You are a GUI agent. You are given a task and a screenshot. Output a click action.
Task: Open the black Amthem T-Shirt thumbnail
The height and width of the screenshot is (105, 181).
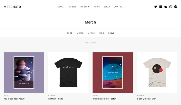point(68,72)
